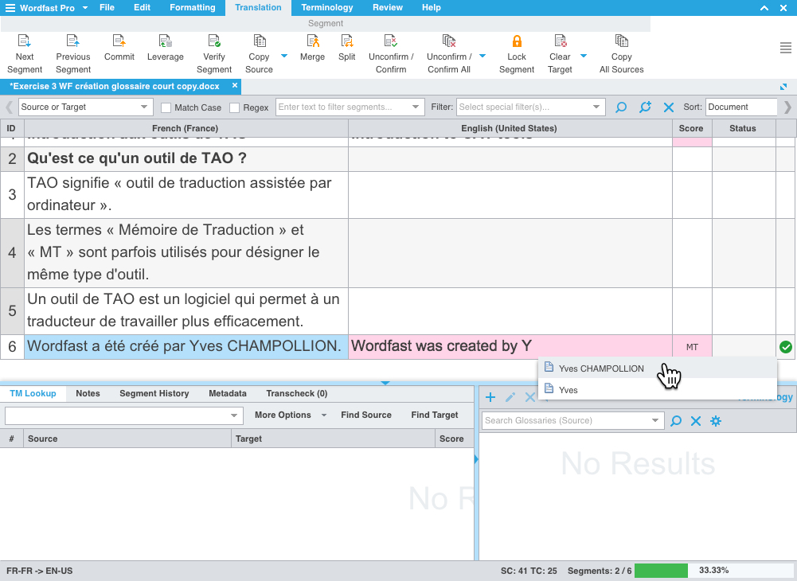Add a new glossary term with plus icon
Image resolution: width=797 pixels, height=581 pixels.
point(490,397)
